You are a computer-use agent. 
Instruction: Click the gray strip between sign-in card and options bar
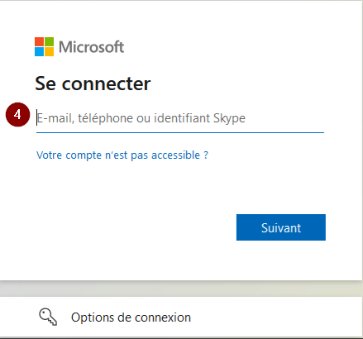click(x=181, y=289)
